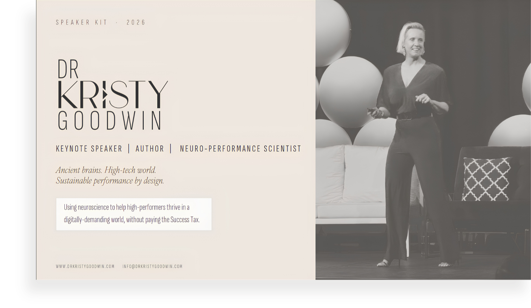The width and height of the screenshot is (531, 308).
Task: Click the speaker's stage photo
Action: [x=423, y=140]
